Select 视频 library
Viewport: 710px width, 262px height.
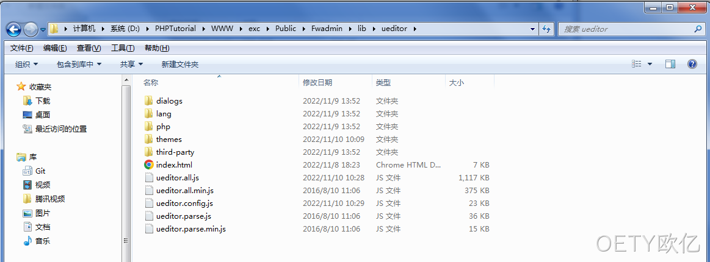click(x=43, y=185)
